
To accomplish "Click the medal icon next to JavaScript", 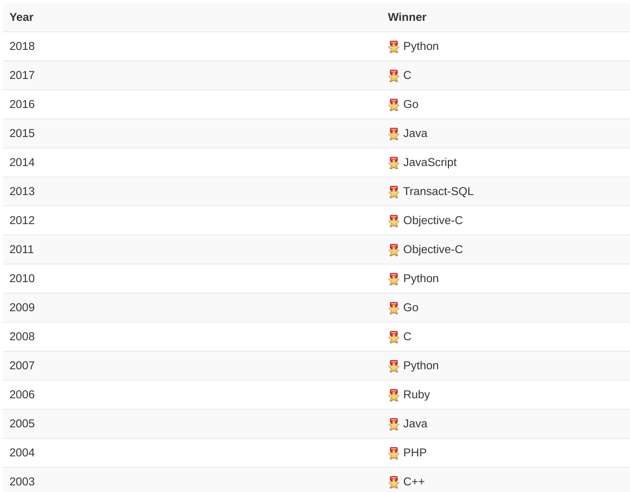I will pos(393,163).
